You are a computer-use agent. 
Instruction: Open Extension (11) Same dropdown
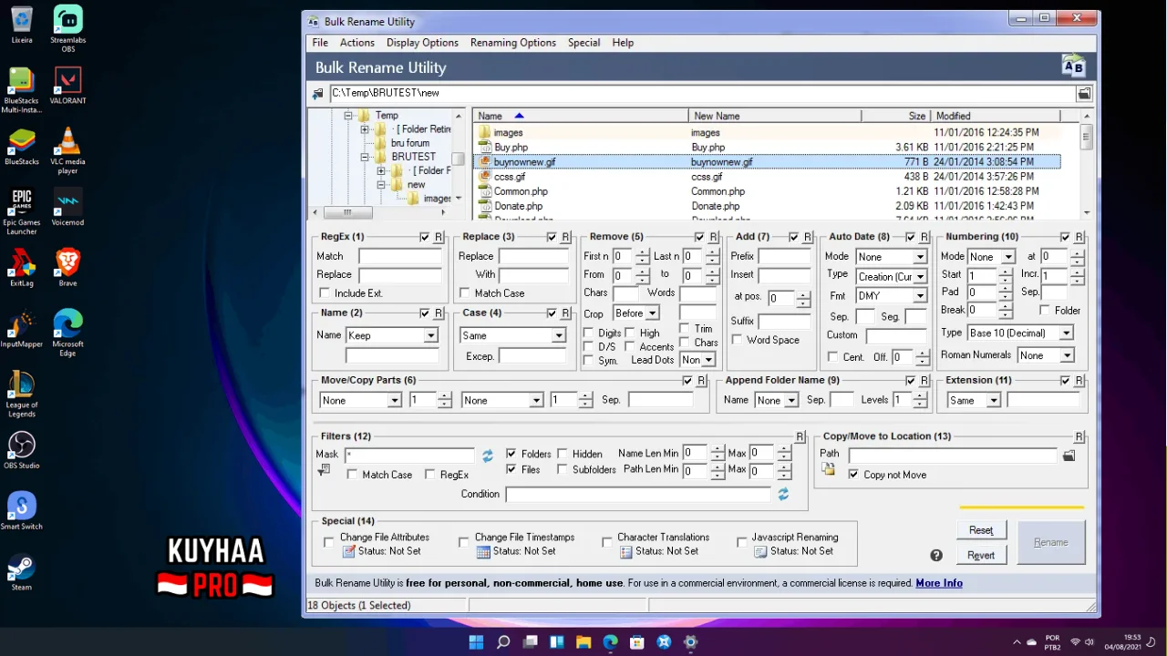(x=974, y=400)
